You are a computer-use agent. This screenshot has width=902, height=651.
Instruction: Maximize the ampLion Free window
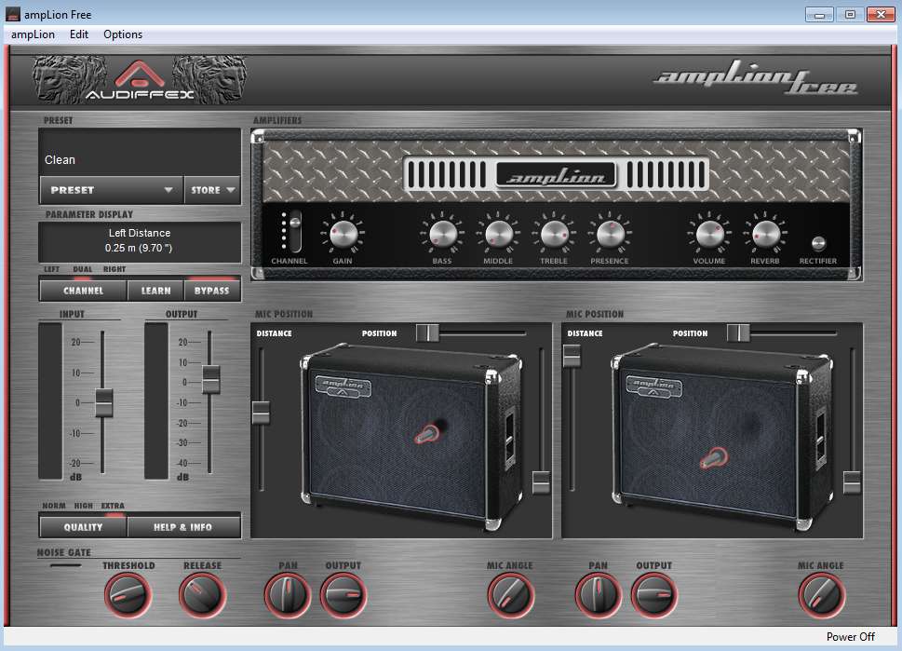coord(850,14)
